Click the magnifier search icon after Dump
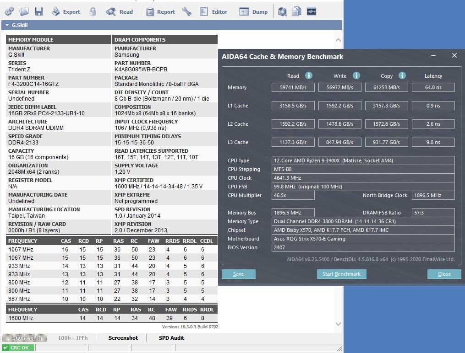Screen dimensions: 465x353 point(282,11)
